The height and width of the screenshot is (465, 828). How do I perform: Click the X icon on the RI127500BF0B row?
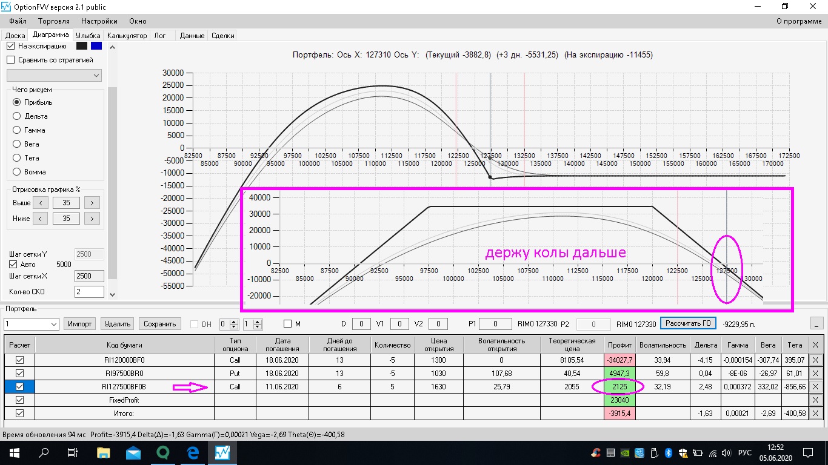[x=815, y=386]
